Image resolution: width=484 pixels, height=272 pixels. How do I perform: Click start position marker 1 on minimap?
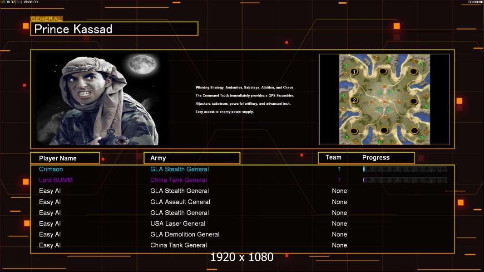coord(354,72)
